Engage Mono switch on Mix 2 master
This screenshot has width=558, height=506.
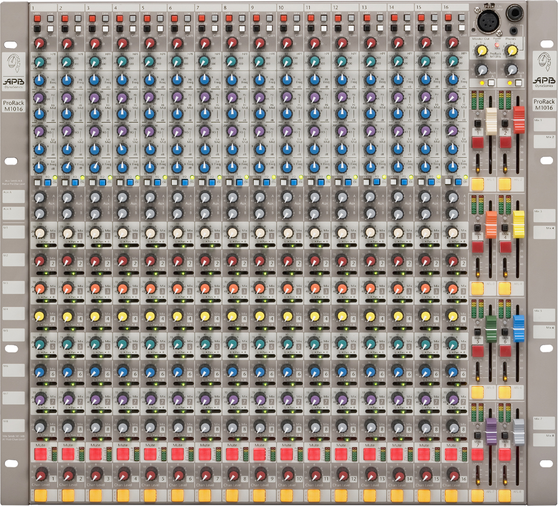click(x=505, y=123)
